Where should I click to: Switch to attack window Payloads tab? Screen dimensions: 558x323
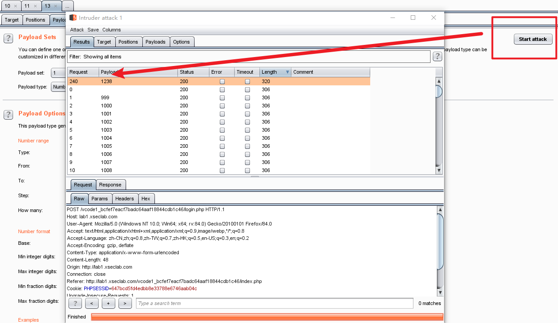pyautogui.click(x=156, y=42)
